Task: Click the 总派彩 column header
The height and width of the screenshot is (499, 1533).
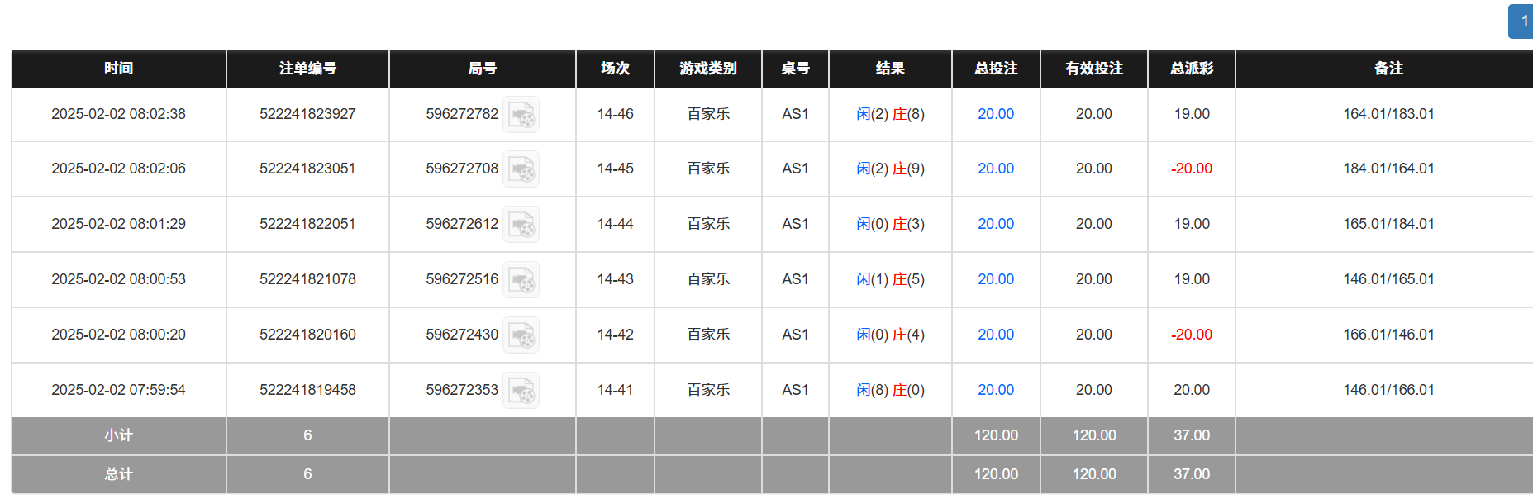Action: 1191,69
